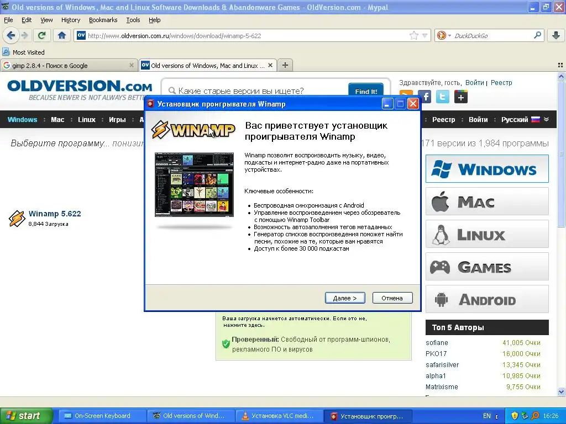Viewport: 566px width, 424px height.
Task: Click the browser forward arrow
Action: [x=25, y=35]
